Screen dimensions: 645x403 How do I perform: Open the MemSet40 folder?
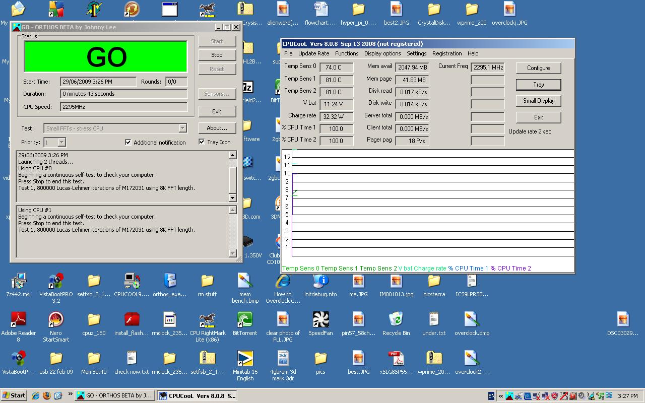[x=94, y=358]
